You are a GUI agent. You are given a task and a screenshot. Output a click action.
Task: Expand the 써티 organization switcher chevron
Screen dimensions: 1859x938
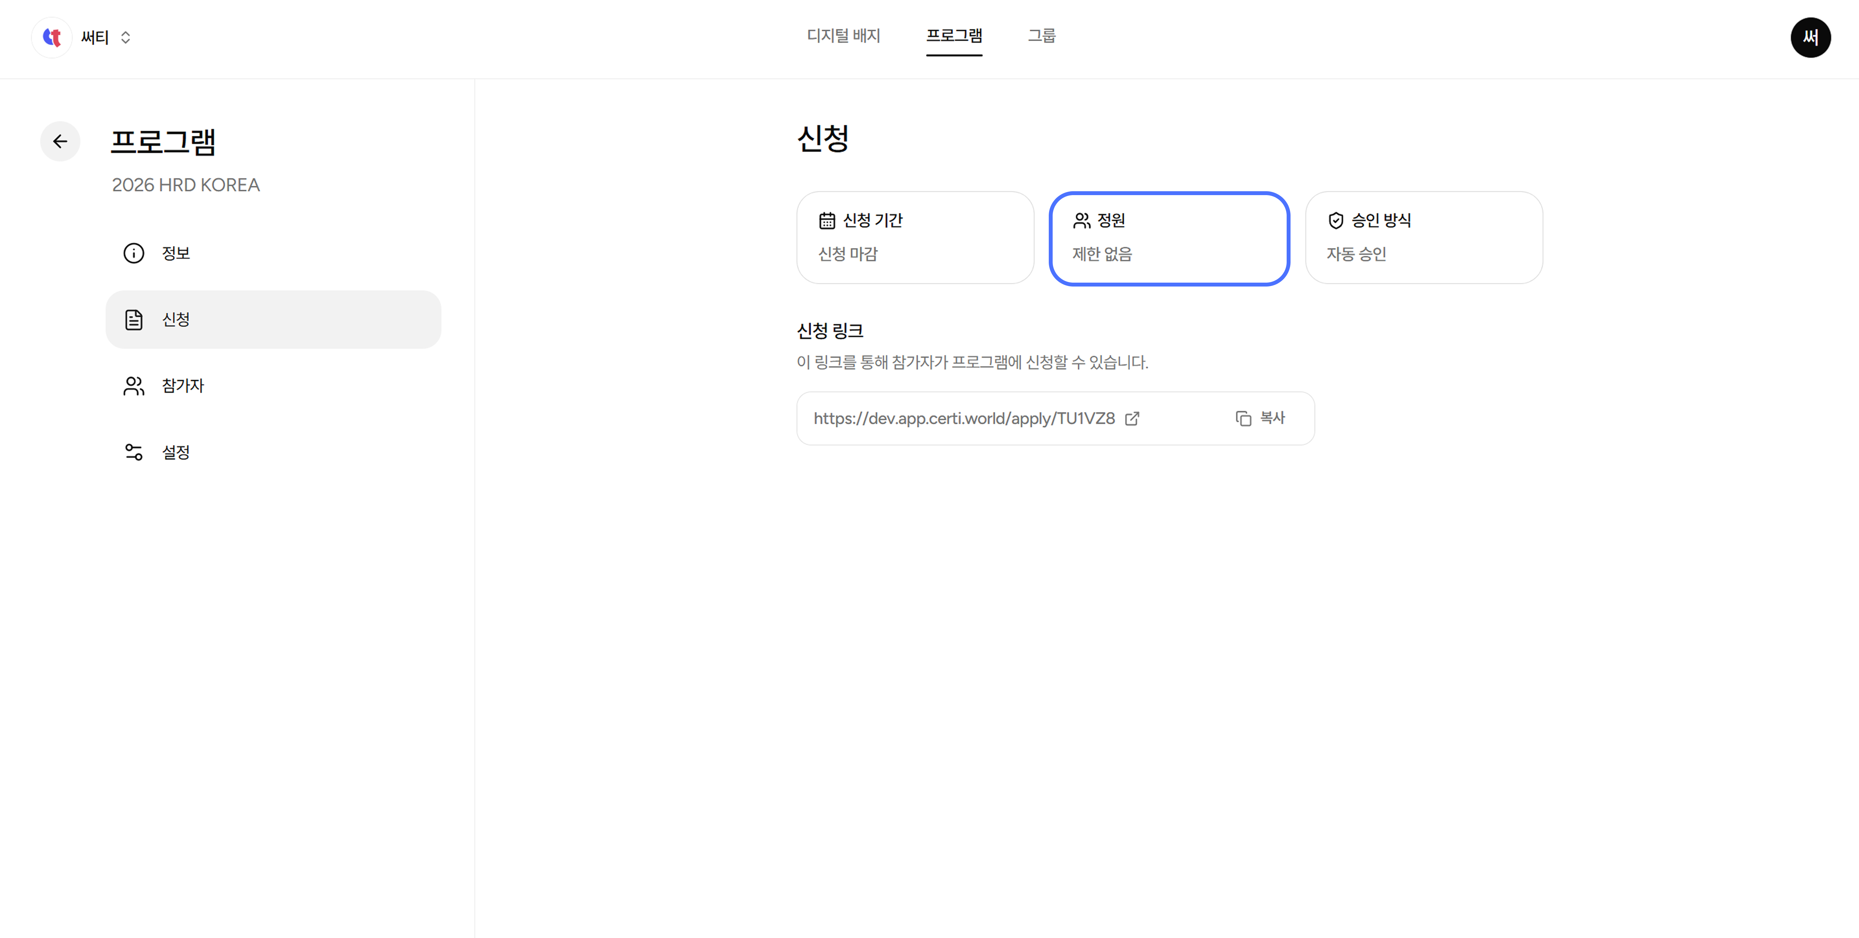(x=125, y=38)
